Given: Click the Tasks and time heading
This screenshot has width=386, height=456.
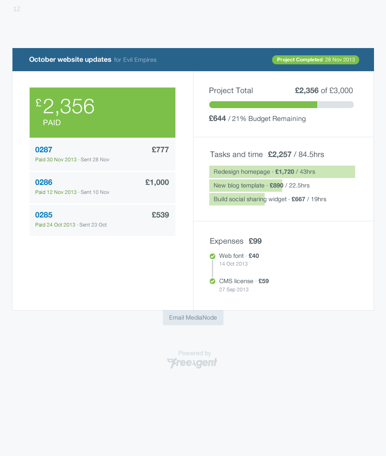Looking at the screenshot, I should point(236,154).
